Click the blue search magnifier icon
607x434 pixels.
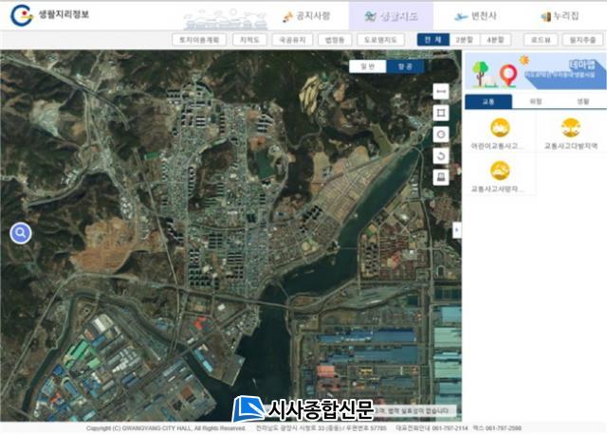click(21, 233)
